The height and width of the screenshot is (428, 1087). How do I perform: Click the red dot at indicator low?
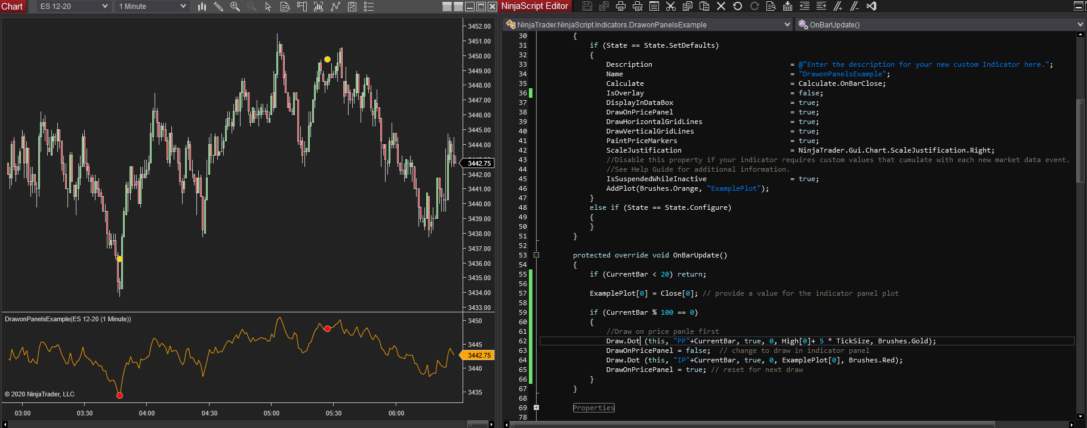pyautogui.click(x=119, y=395)
